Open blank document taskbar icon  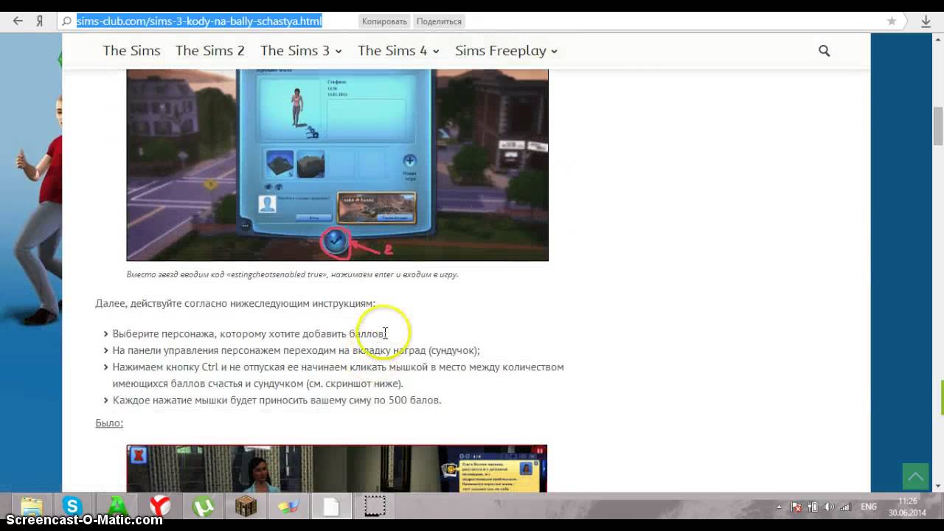[331, 506]
